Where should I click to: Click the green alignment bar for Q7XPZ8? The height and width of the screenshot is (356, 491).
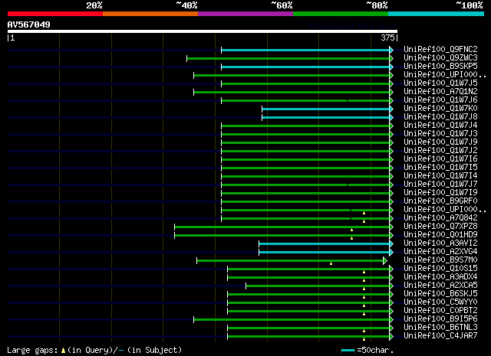(282, 227)
